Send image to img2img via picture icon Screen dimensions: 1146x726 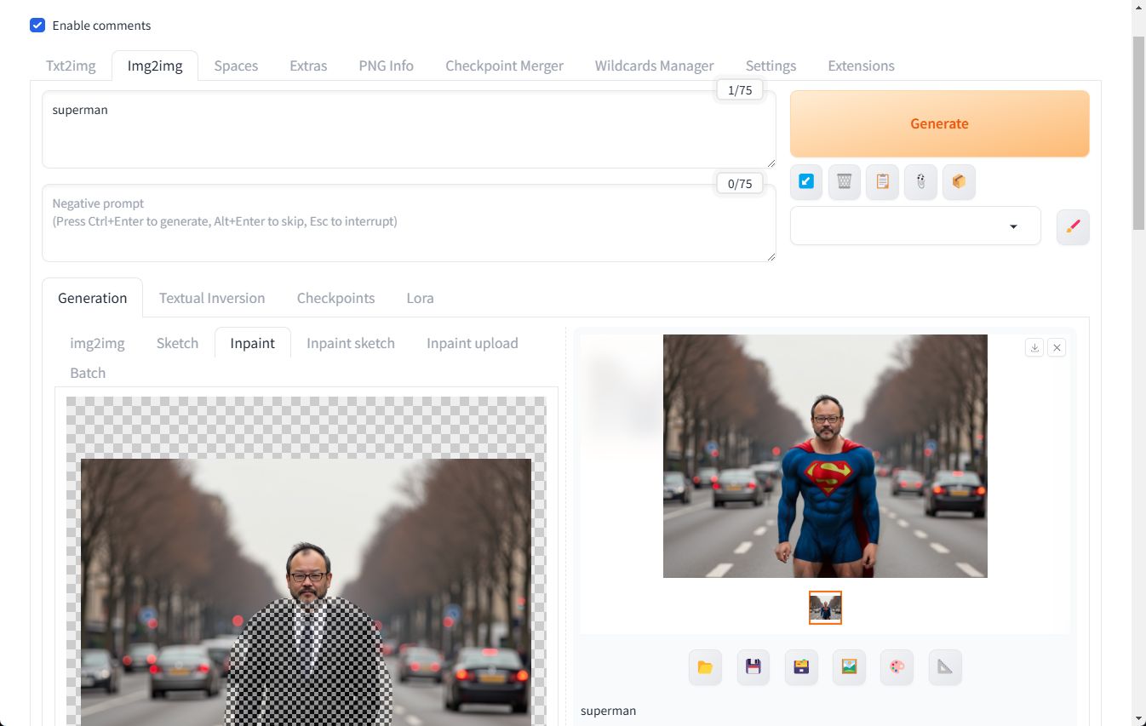click(849, 667)
